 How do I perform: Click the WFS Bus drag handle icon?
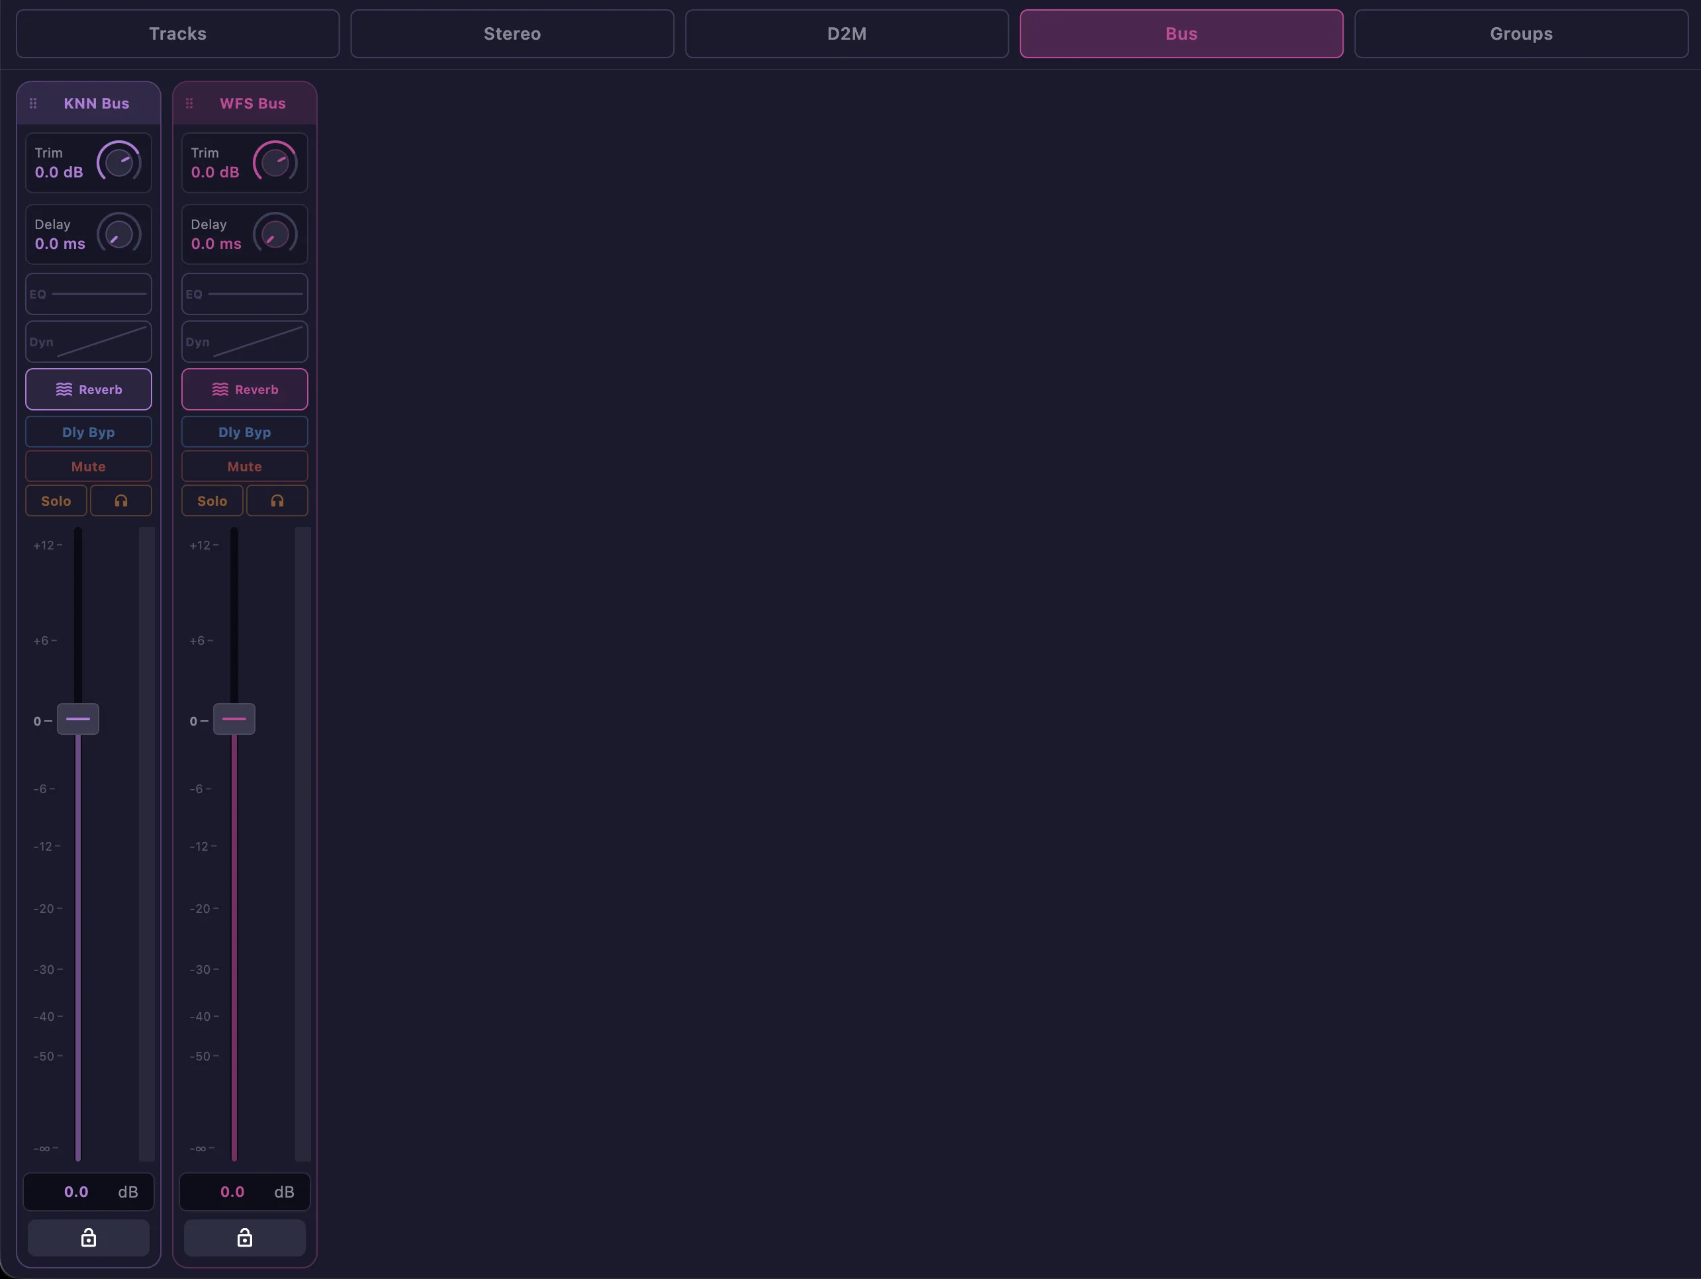click(x=189, y=103)
